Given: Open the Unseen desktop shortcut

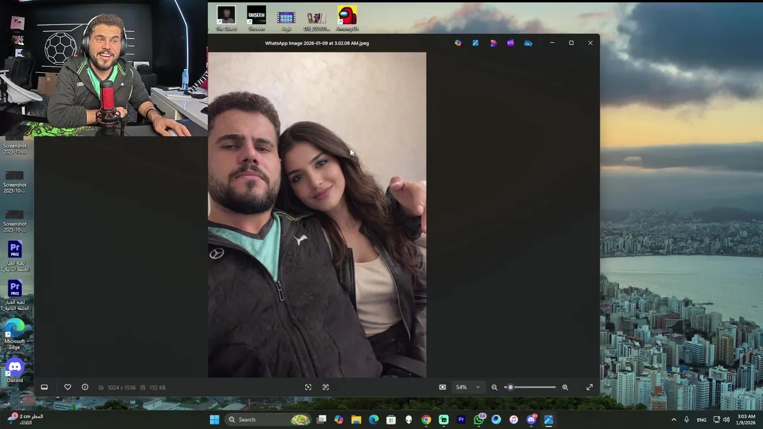Looking at the screenshot, I should (x=256, y=18).
